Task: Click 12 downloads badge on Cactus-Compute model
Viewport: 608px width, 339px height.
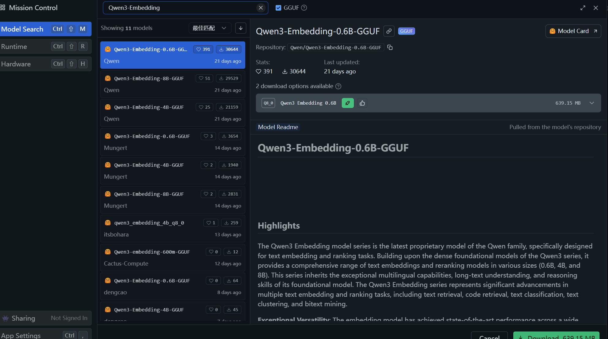Action: coord(232,252)
